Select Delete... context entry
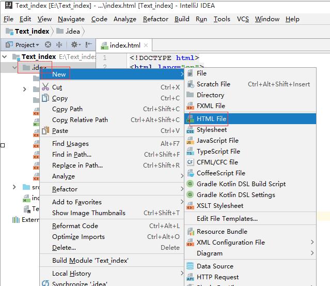This screenshot has height=286, width=330. coord(112,247)
